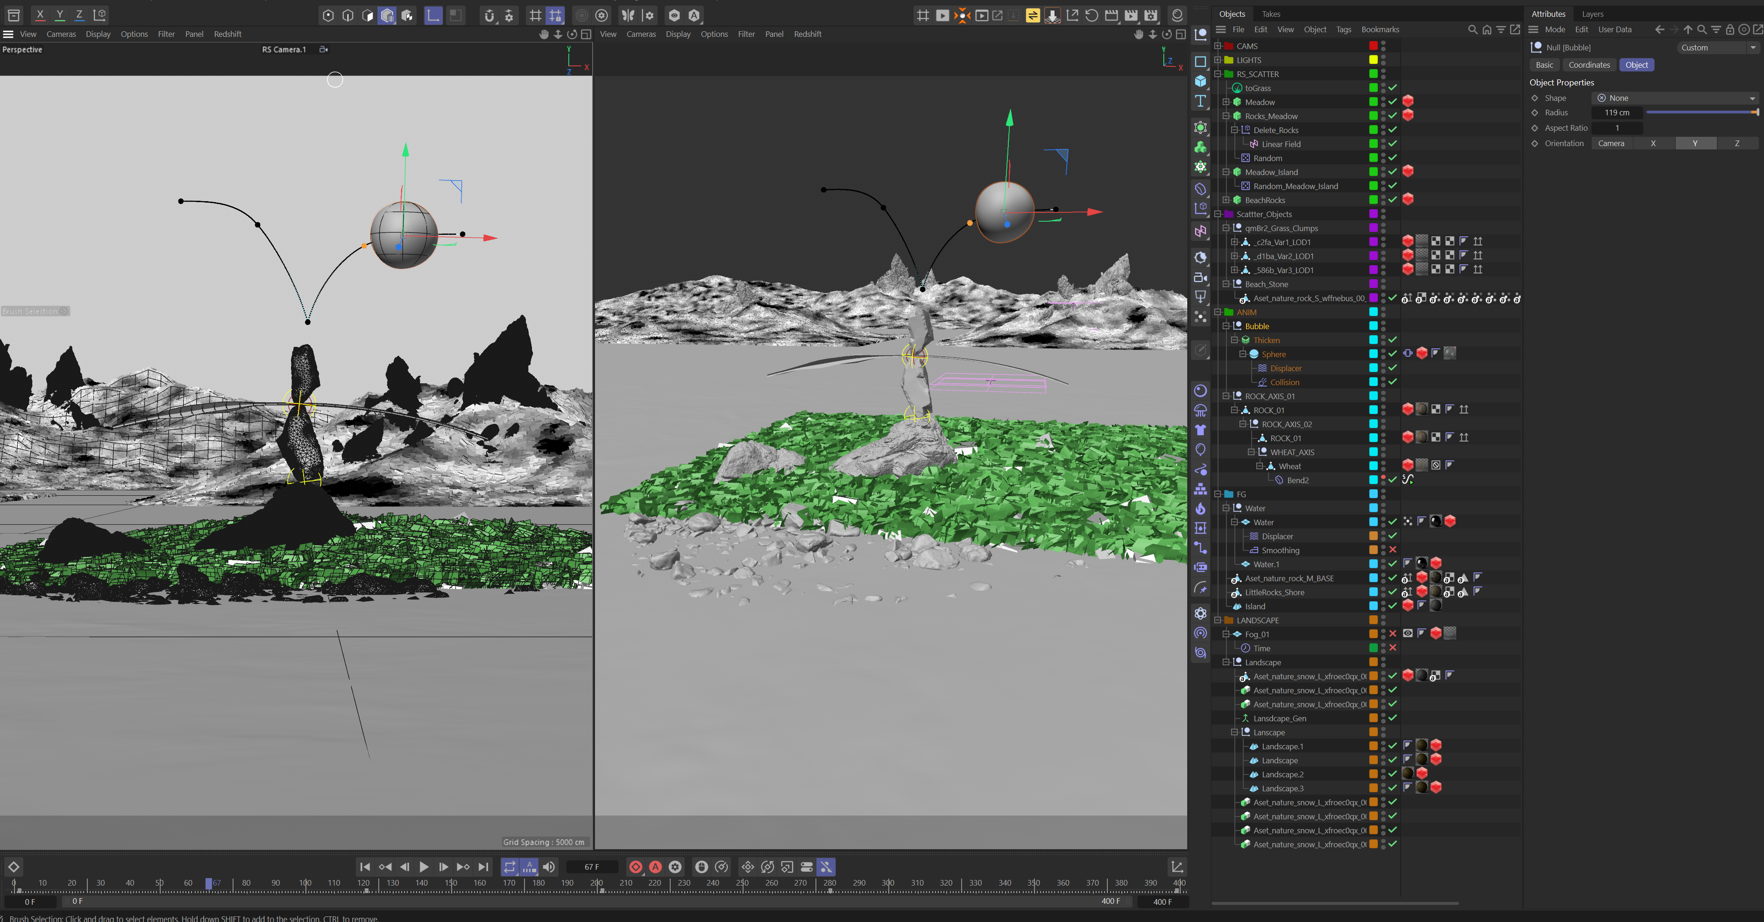Viewport: 1764px width, 922px height.
Task: Click the Reset/undo circular arrow icon
Action: click(x=1091, y=15)
